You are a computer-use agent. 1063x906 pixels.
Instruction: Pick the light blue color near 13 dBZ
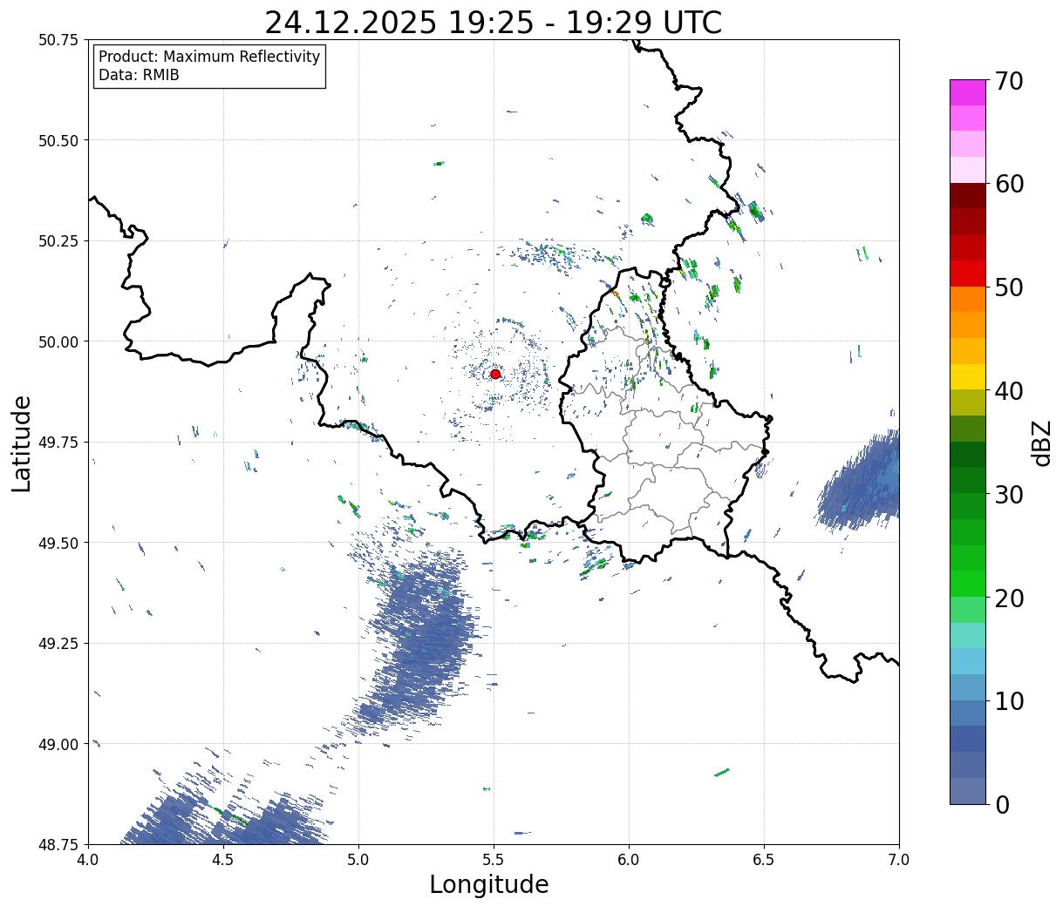(968, 661)
